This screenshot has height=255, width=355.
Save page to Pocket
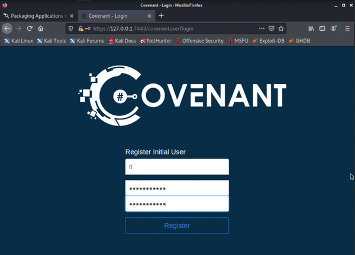click(x=271, y=28)
